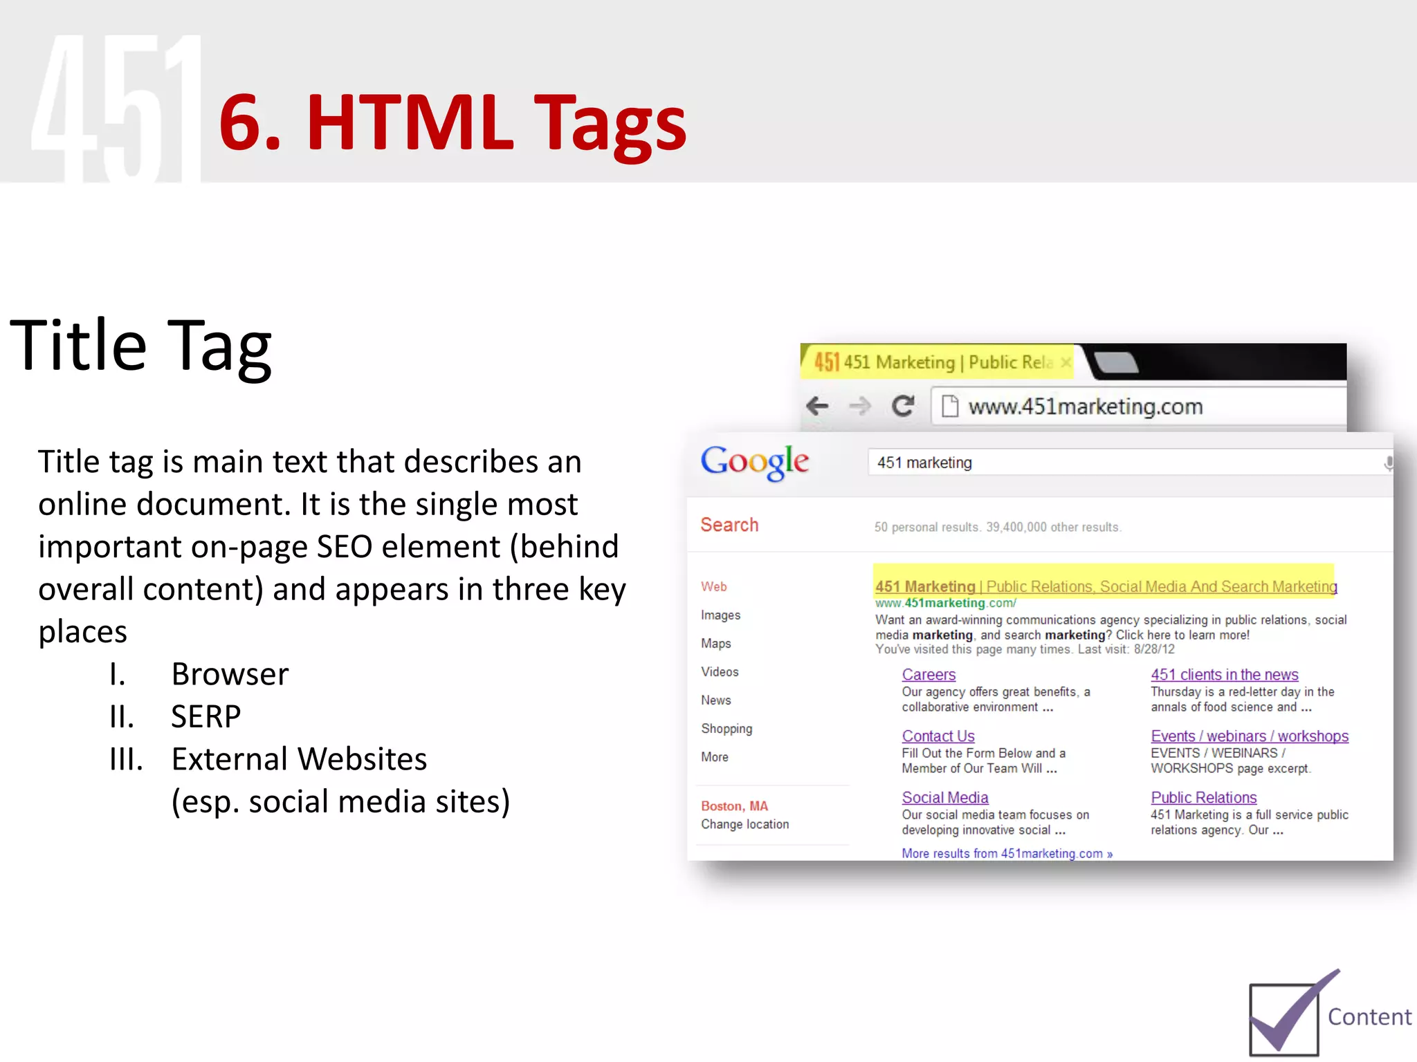This screenshot has height=1062, width=1417.
Task: Click the 451 favicon on browser tab
Action: pos(827,362)
